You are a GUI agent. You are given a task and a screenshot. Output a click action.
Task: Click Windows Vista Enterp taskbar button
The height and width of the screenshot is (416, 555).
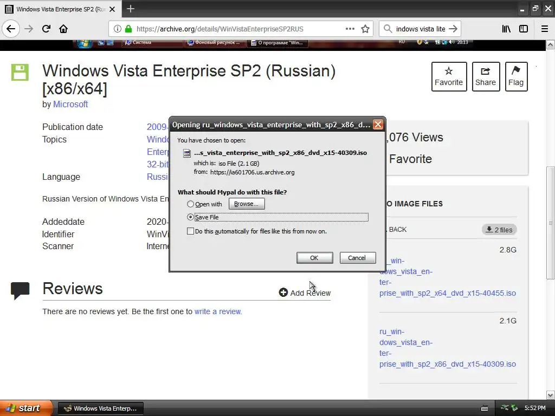tap(100, 408)
